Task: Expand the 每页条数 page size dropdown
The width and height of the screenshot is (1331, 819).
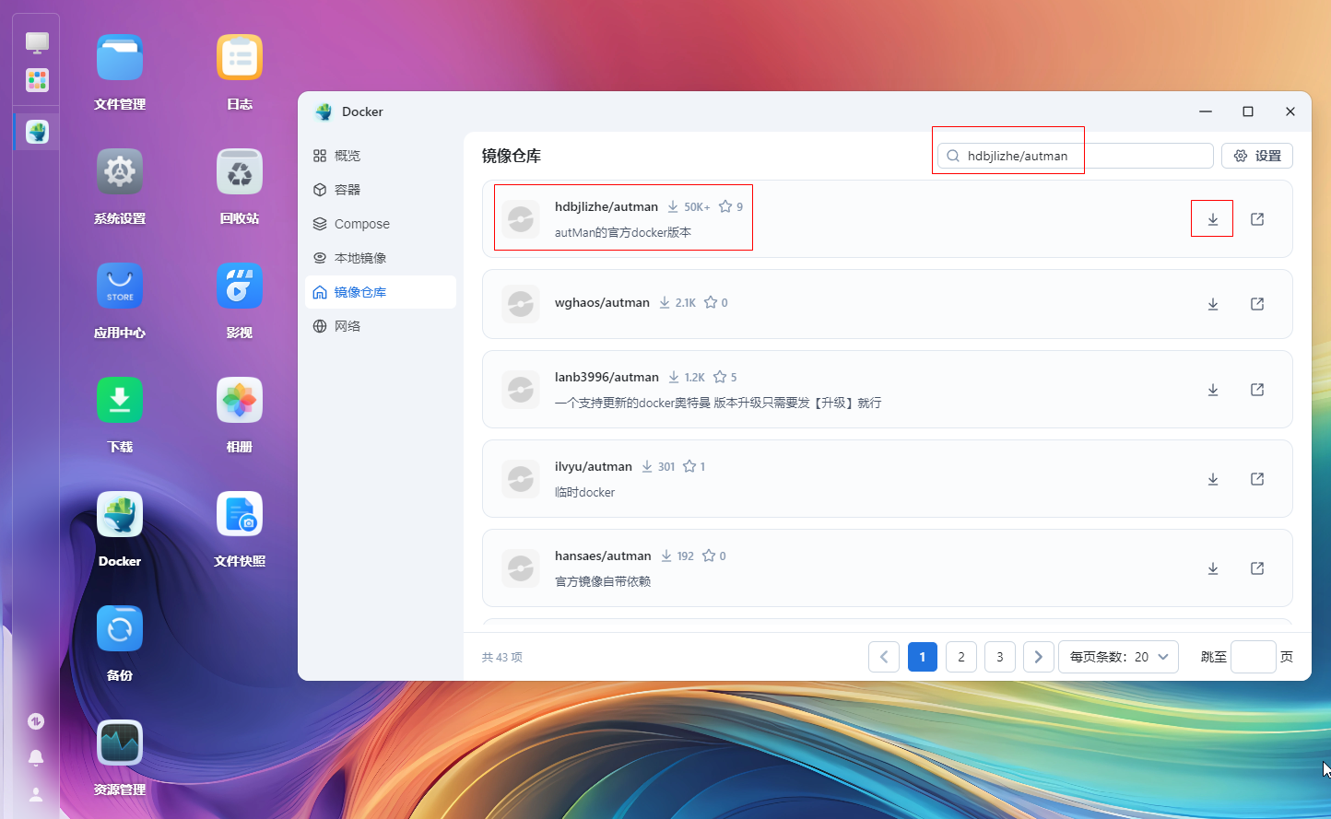Action: (x=1118, y=657)
